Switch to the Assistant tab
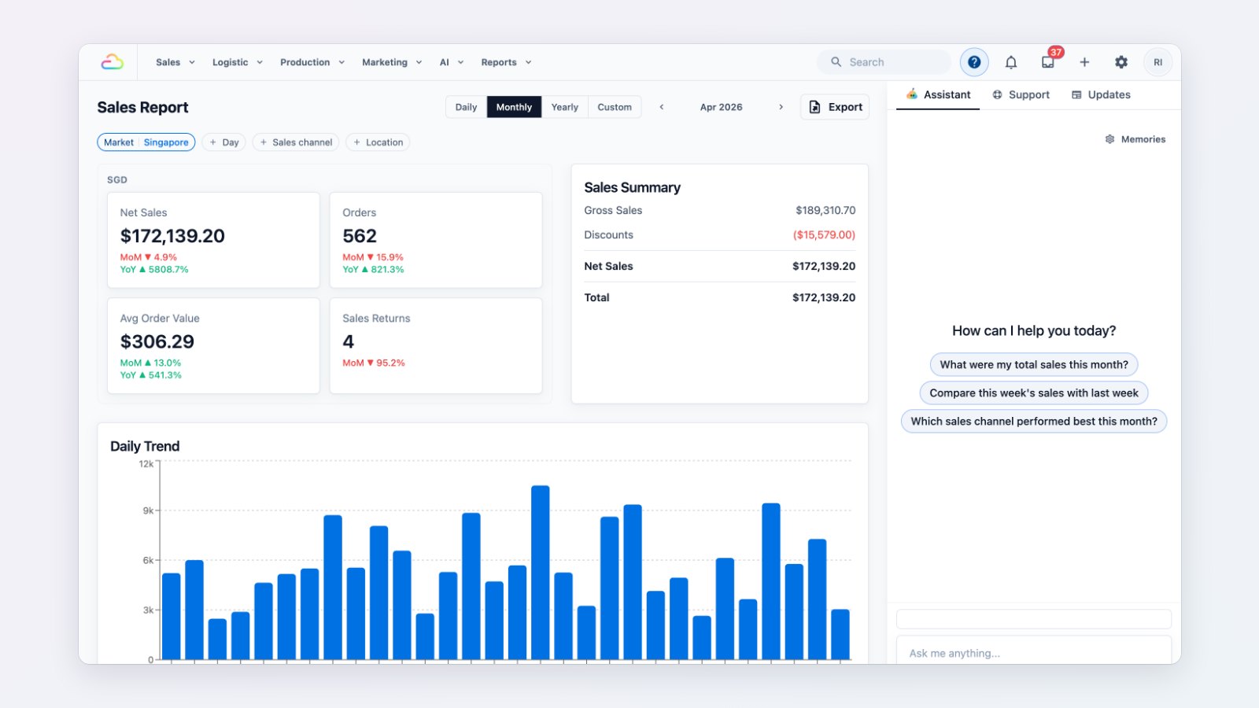This screenshot has height=708, width=1259. [938, 94]
